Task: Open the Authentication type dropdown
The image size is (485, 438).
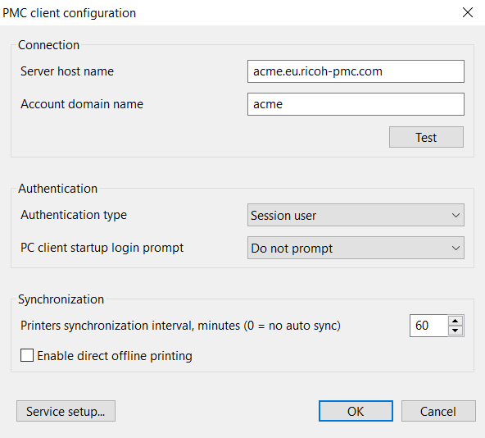Action: [x=356, y=215]
